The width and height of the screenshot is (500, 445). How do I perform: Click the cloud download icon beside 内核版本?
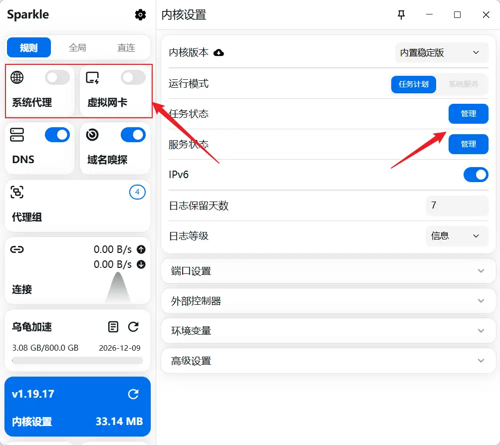tap(219, 52)
